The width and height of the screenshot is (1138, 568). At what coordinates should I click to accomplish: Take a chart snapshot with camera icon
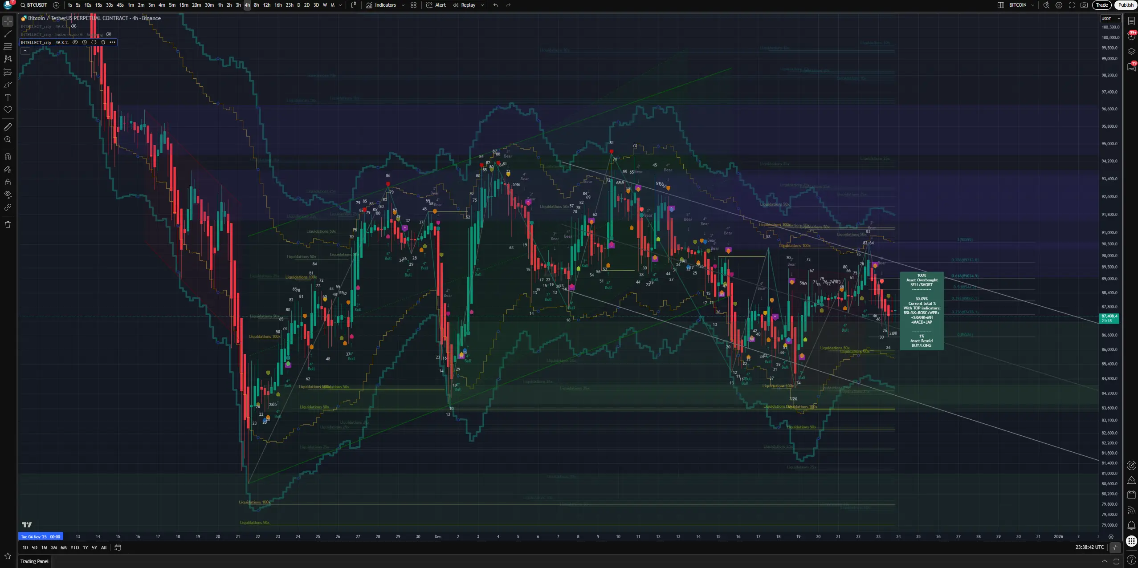tap(1084, 5)
